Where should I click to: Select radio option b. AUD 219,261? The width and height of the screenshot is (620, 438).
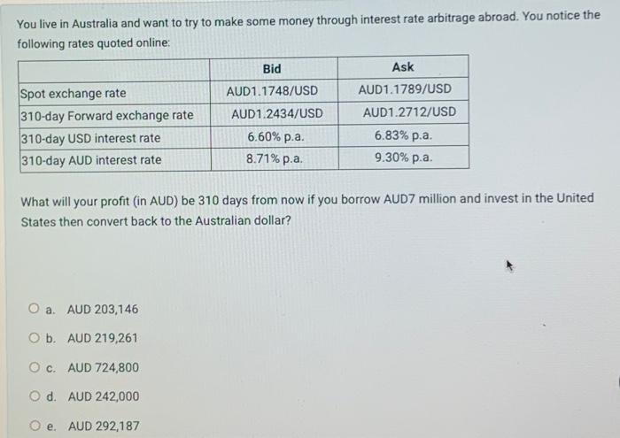[x=35, y=338]
